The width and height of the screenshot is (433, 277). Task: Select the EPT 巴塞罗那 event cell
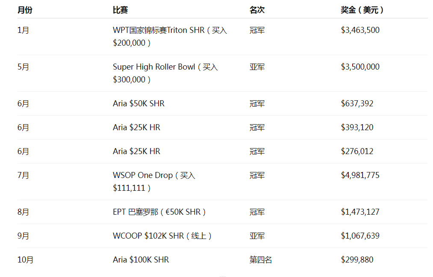pyautogui.click(x=159, y=212)
